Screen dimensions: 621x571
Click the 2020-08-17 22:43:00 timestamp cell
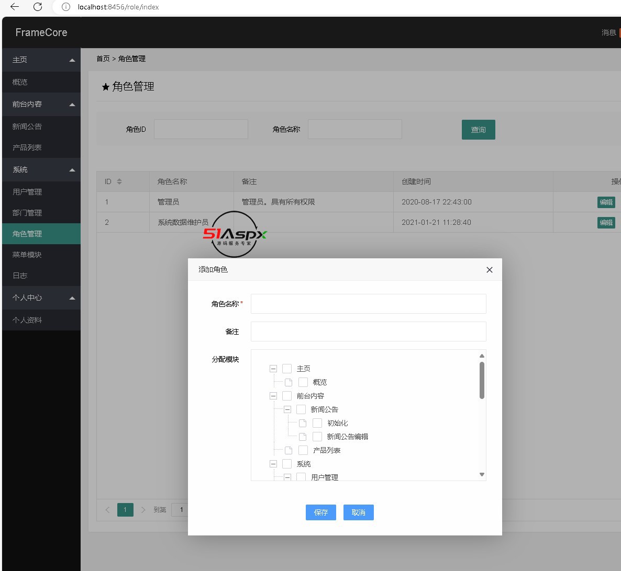[x=473, y=202]
